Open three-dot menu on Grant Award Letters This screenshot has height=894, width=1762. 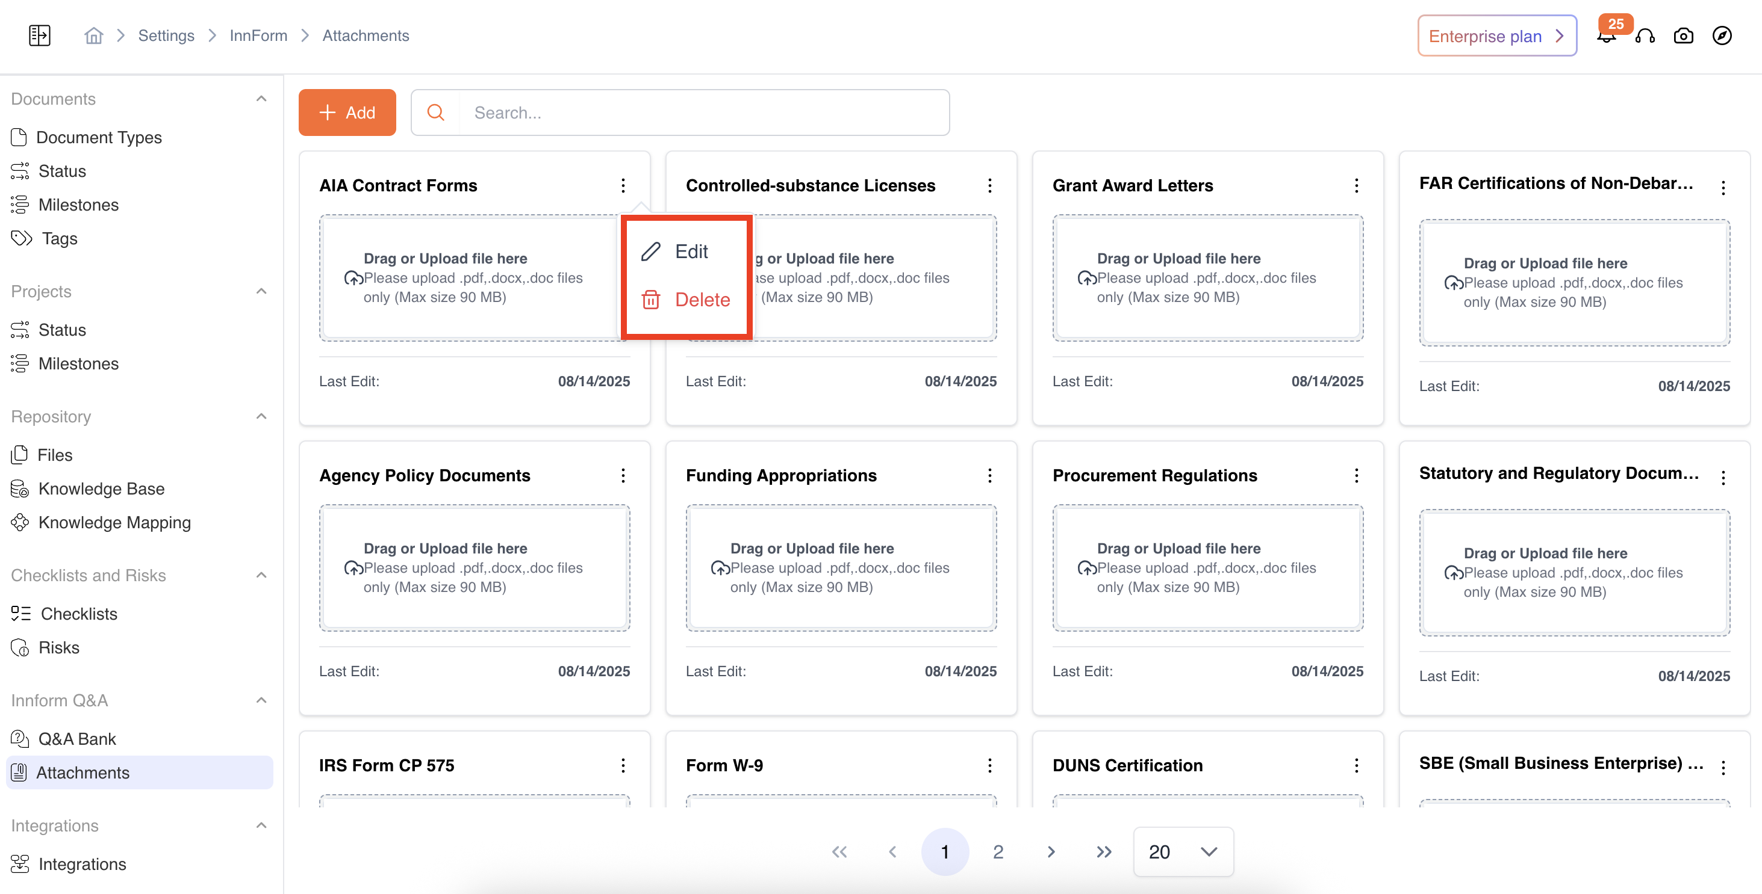1356,185
